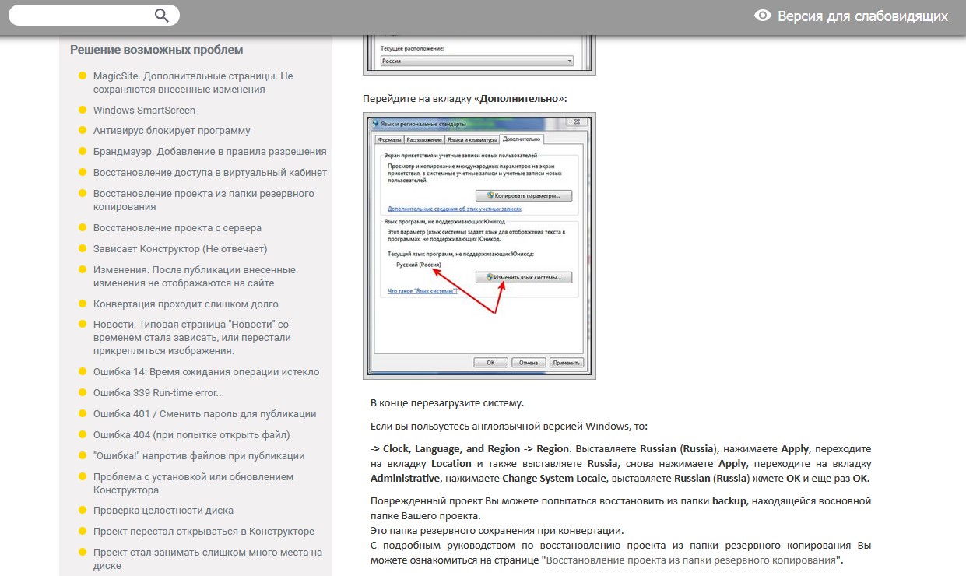Open 'MagicSite. Дополнительные страницы' article
This screenshot has width=966, height=576.
193,83
